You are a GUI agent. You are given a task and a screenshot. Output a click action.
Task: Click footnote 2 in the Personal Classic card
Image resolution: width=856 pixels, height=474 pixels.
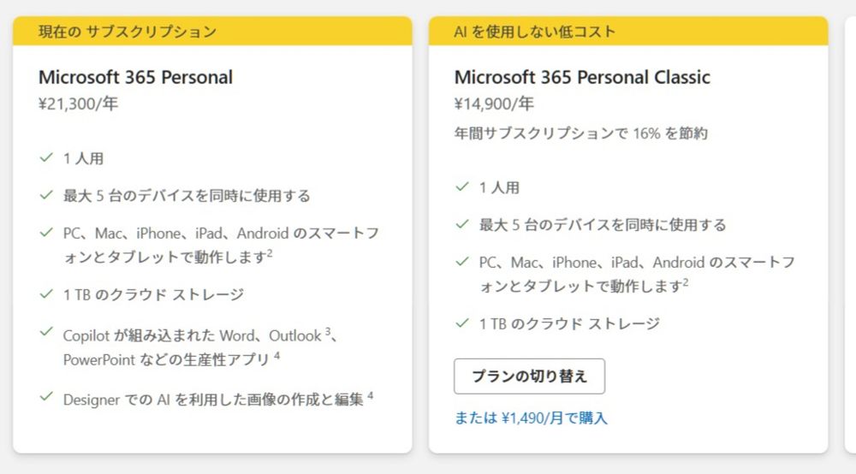tap(686, 281)
